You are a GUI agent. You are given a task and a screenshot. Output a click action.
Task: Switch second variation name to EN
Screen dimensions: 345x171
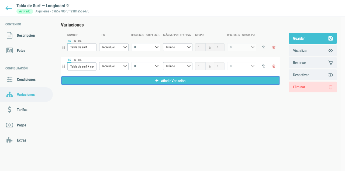pos(74,60)
